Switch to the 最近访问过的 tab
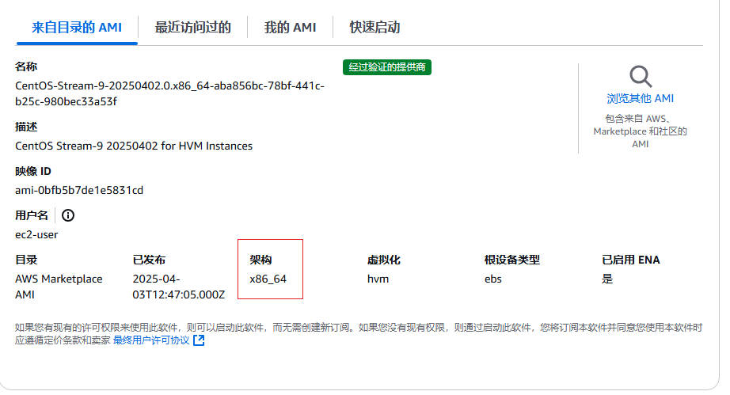Screen dimensions: 730x395 pyautogui.click(x=192, y=28)
